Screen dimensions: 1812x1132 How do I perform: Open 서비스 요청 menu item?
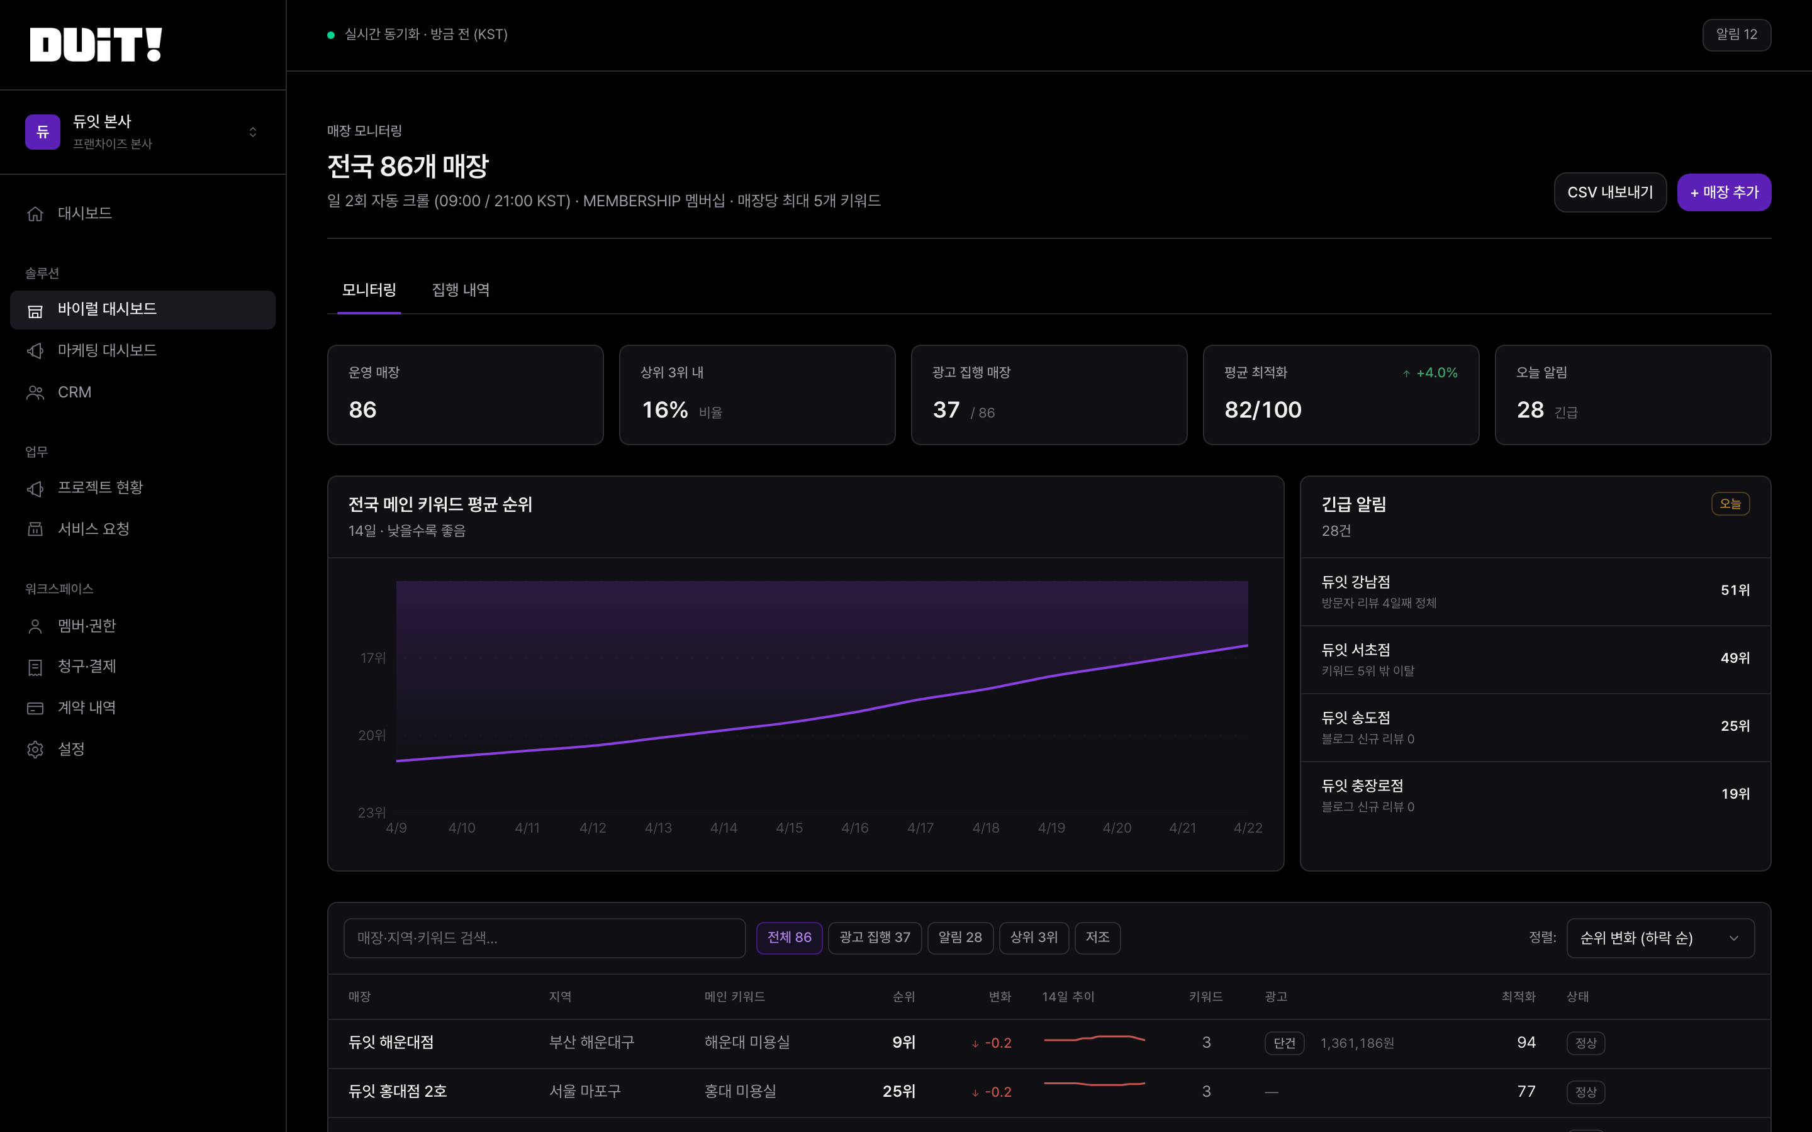pyautogui.click(x=143, y=530)
